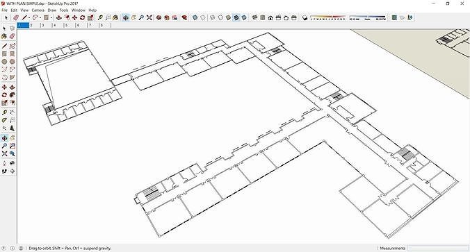
Task: Pick the Push/Pull tool in the top toolbar
Action: coord(58,17)
